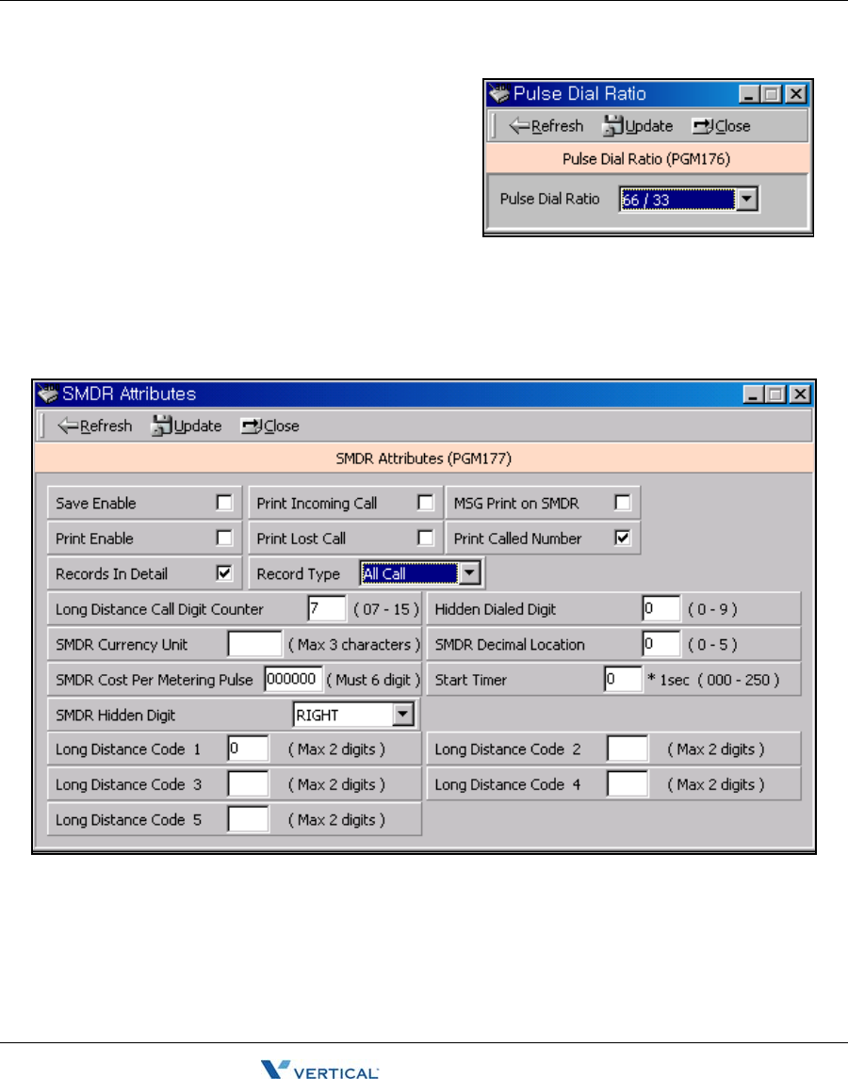Screen dimensions: 848x1079
Task: Click the Vertical logo in footer
Action: pos(319,1070)
